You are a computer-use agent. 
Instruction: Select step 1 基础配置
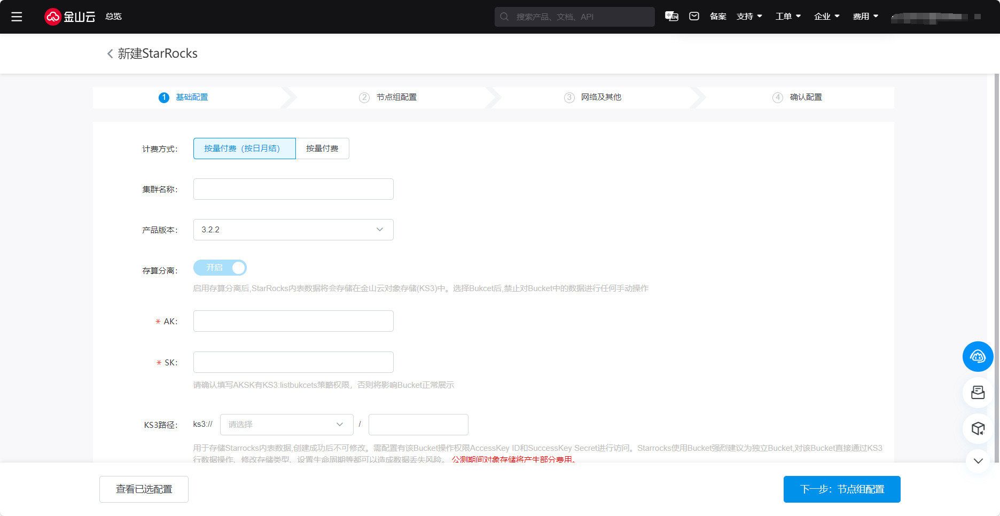tap(183, 97)
